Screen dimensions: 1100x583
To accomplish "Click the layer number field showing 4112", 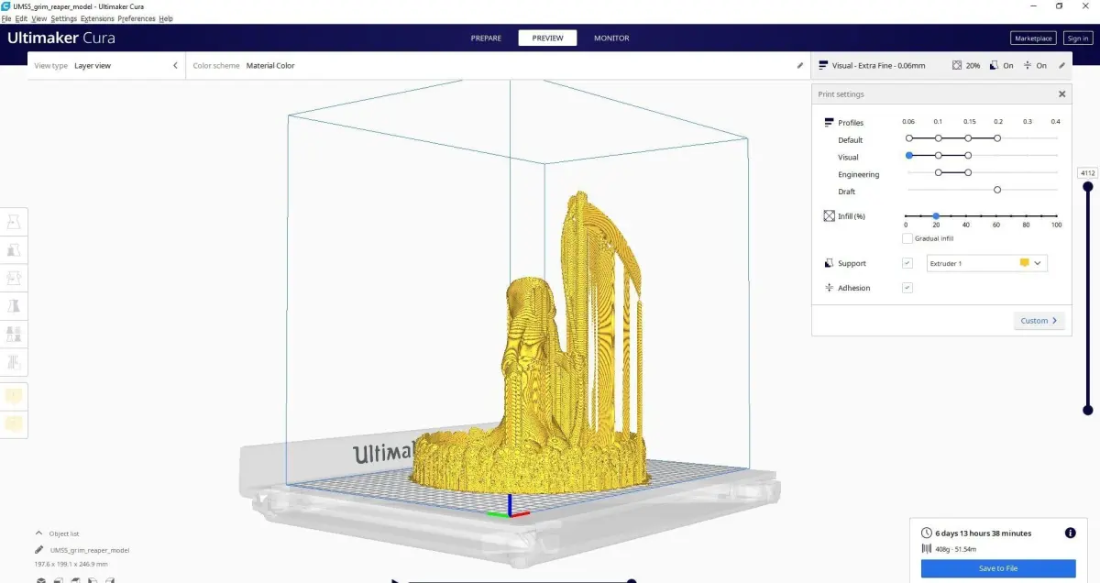I will coord(1088,172).
